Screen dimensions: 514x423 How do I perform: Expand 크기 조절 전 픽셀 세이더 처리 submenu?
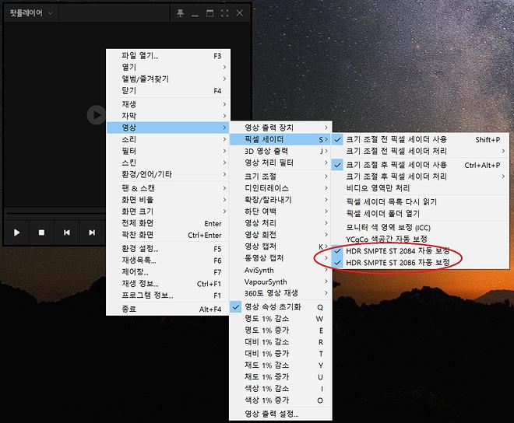point(421,152)
